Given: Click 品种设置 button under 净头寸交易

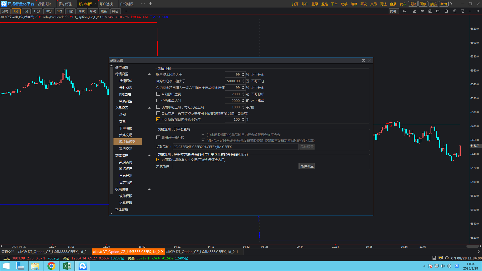Looking at the screenshot, I should 307,166.
